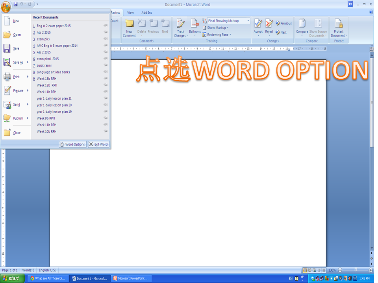Screen dimensions: 378x283
Task: Pin exam pksr1 2015 document
Action: click(106, 59)
